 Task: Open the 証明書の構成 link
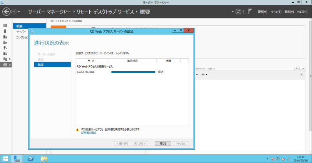89,133
